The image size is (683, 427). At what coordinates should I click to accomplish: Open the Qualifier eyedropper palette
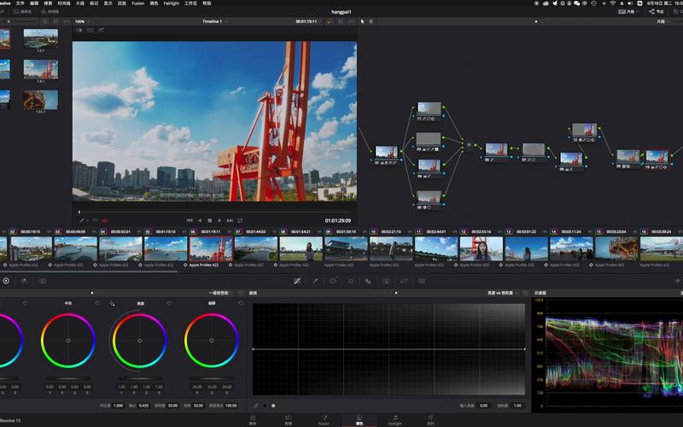pyautogui.click(x=315, y=281)
